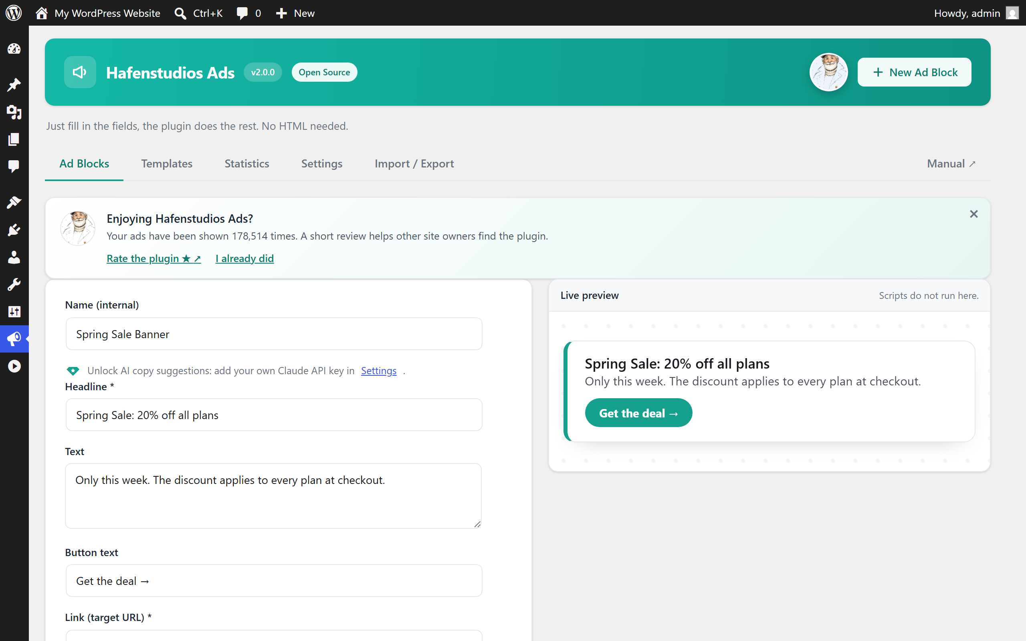Visit My WordPress Website home link
The image size is (1026, 641).
(x=98, y=13)
